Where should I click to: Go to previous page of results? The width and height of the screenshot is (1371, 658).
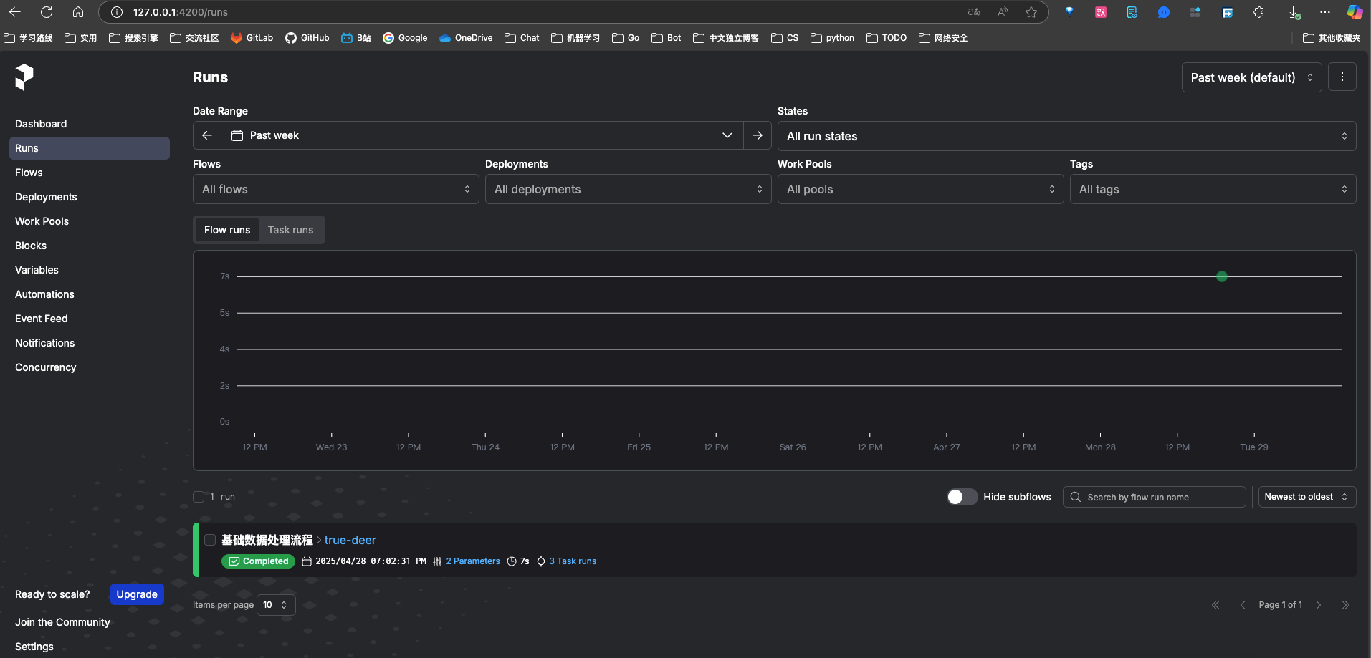(1243, 605)
